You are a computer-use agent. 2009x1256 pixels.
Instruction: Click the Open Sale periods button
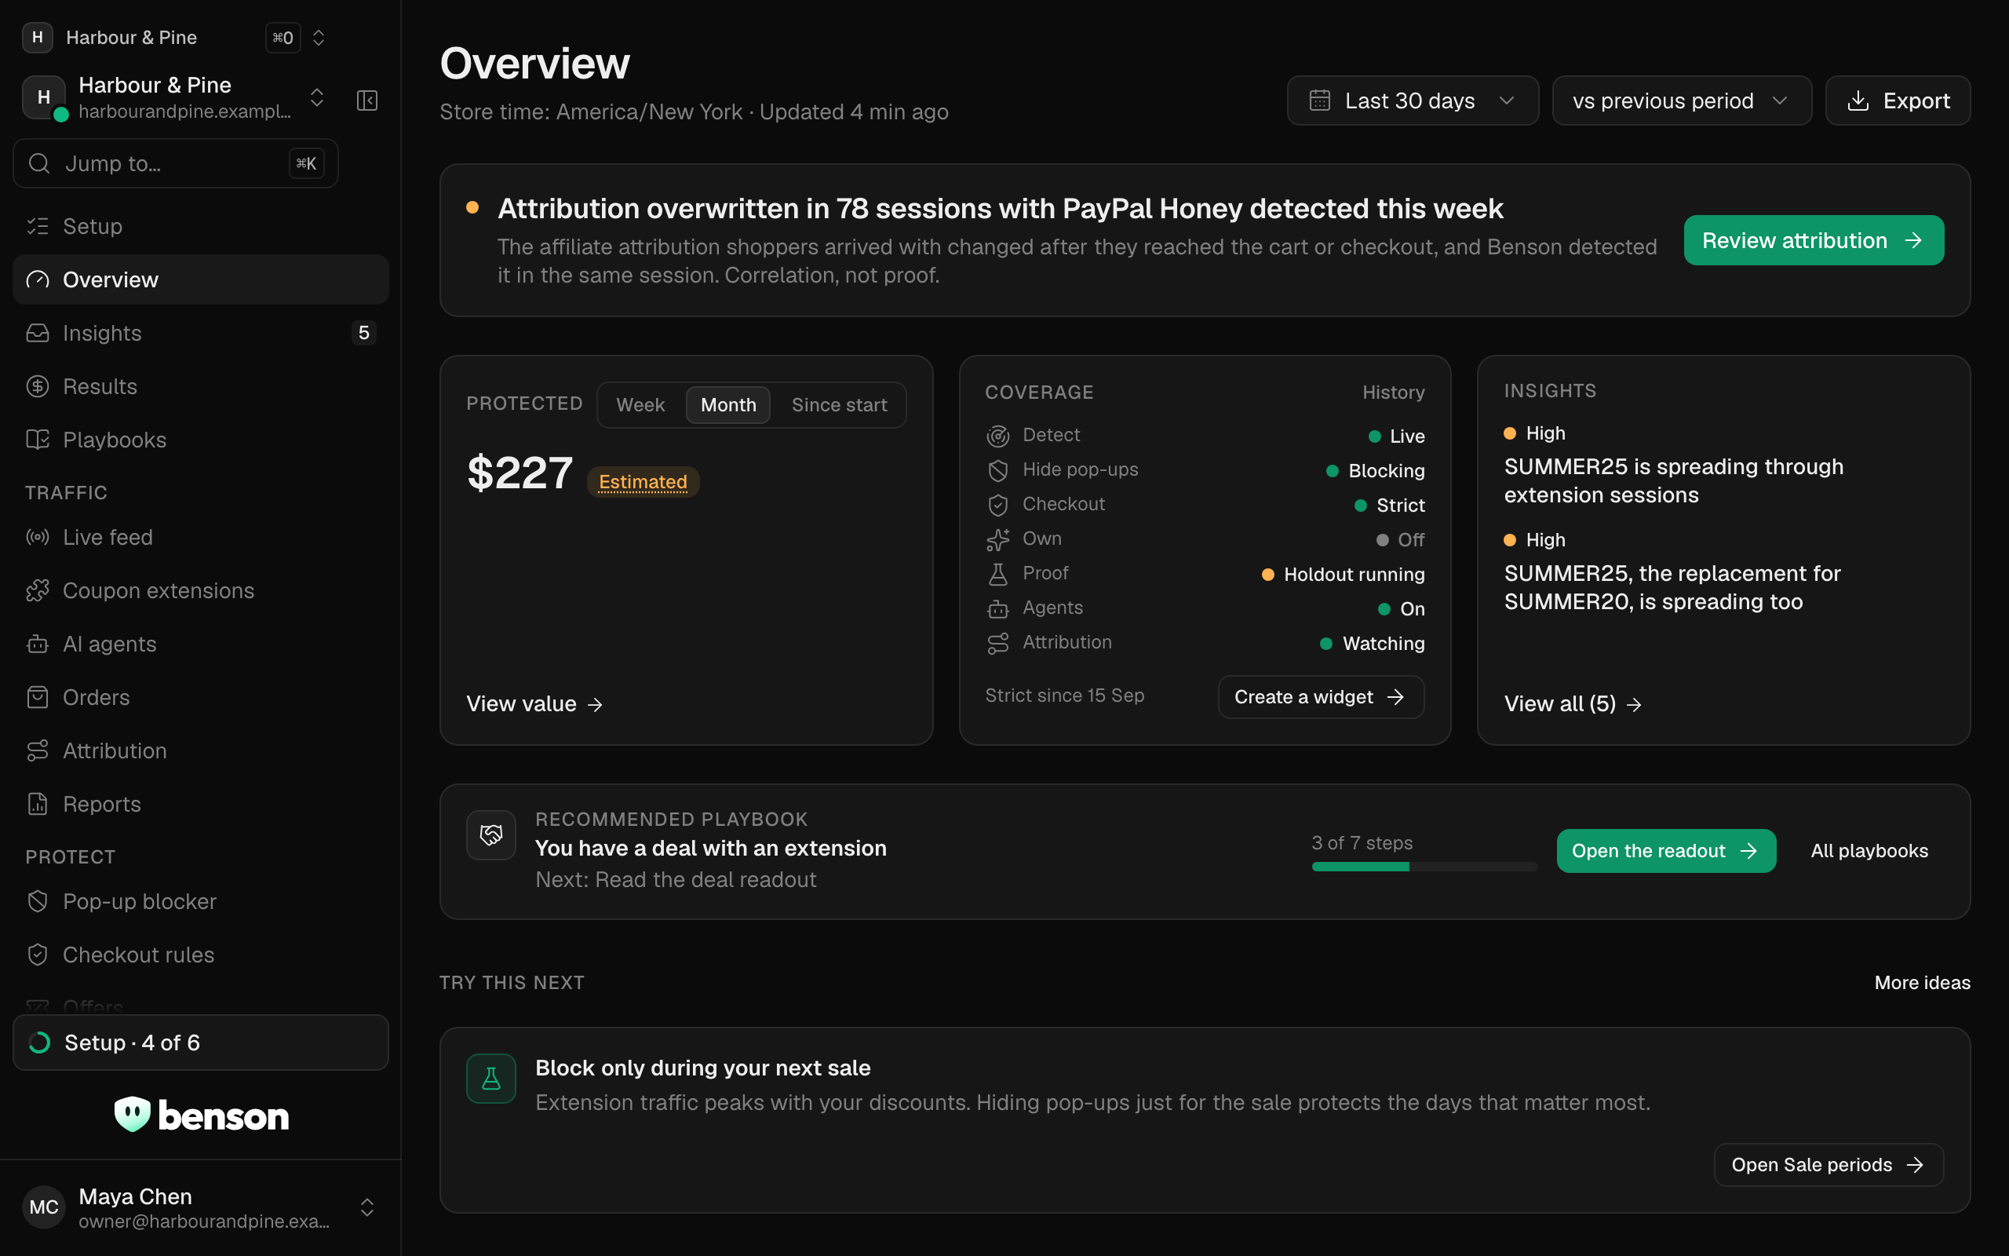coord(1829,1165)
